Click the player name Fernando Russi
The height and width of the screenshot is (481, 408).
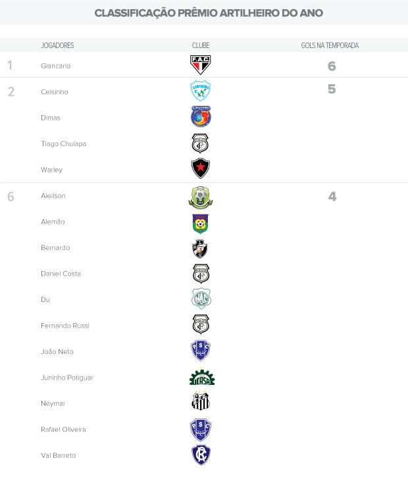(64, 326)
